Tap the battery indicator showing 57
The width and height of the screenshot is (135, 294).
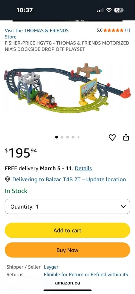point(119,10)
